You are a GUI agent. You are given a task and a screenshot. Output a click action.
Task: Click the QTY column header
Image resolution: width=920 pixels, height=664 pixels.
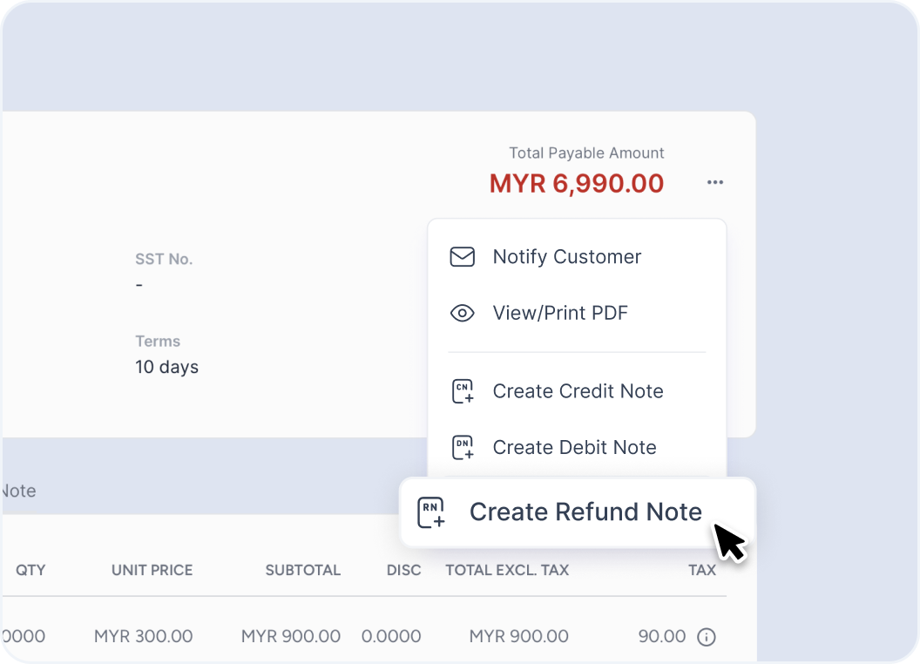tap(30, 571)
